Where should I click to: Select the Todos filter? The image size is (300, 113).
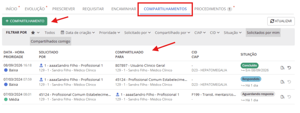[50, 33]
